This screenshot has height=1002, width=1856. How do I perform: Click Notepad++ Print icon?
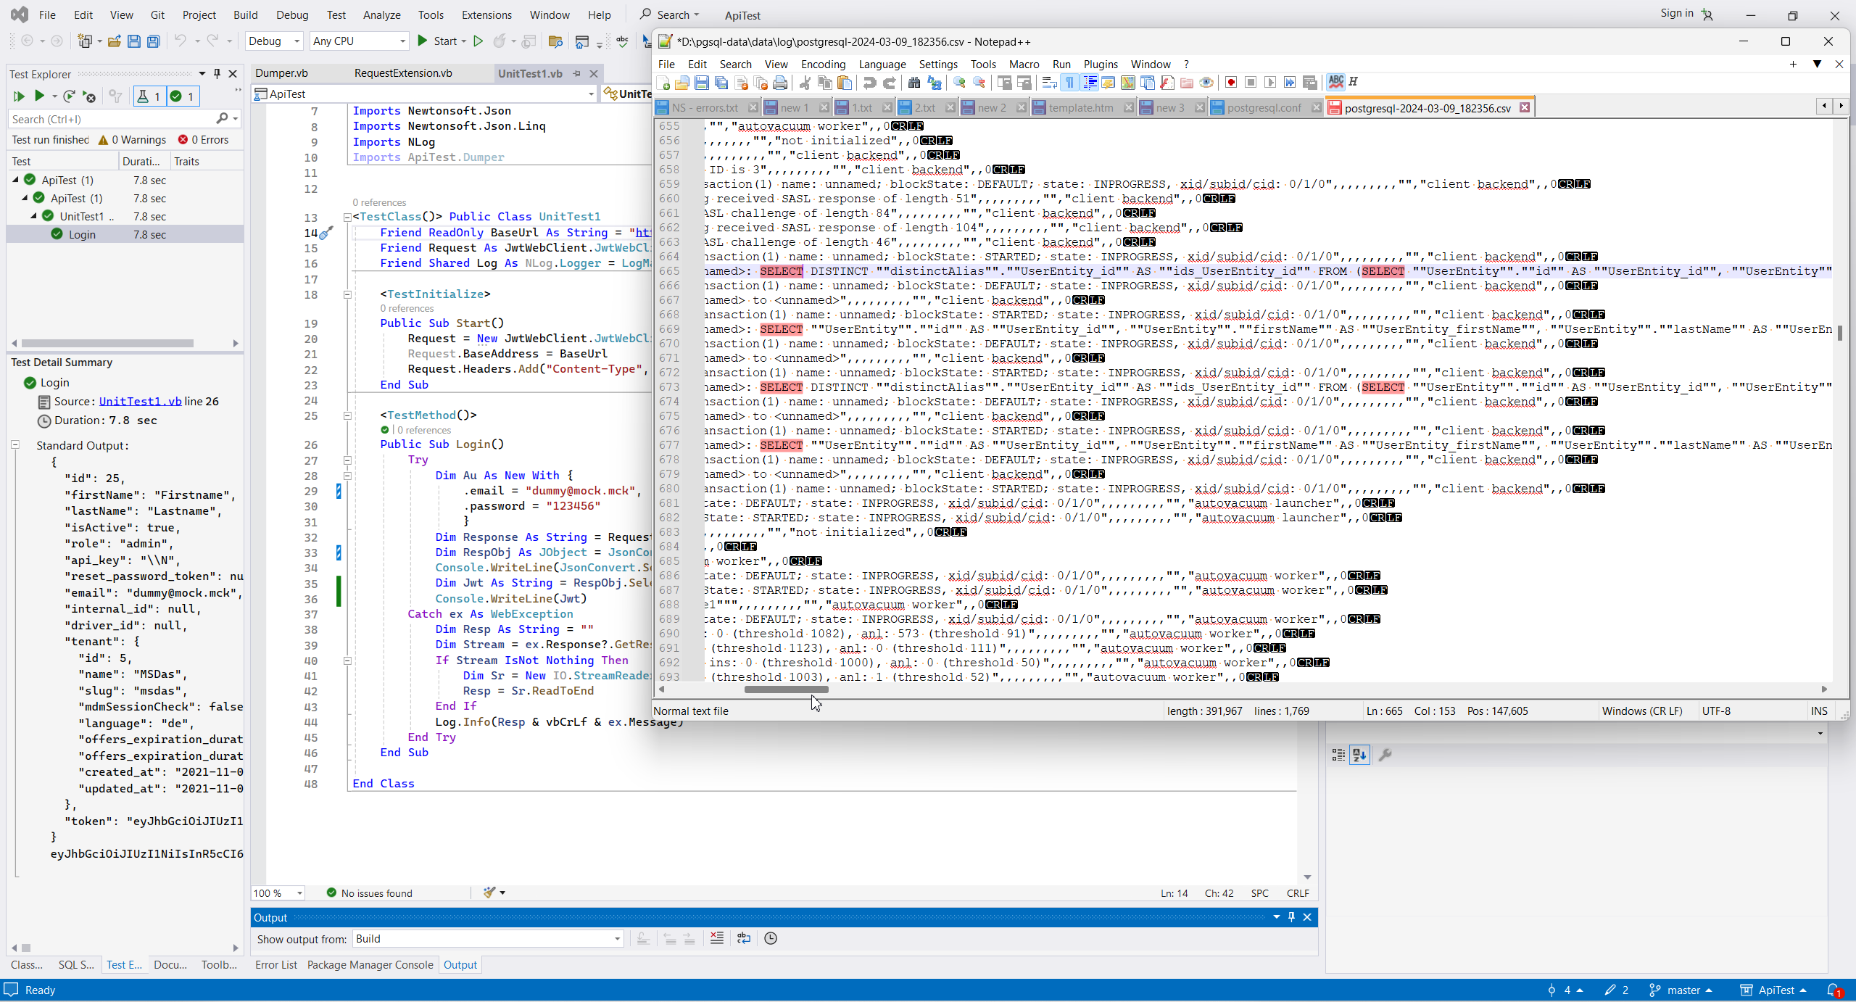(780, 83)
